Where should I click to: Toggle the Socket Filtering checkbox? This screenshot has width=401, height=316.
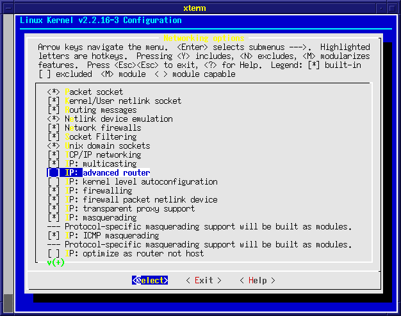53,137
